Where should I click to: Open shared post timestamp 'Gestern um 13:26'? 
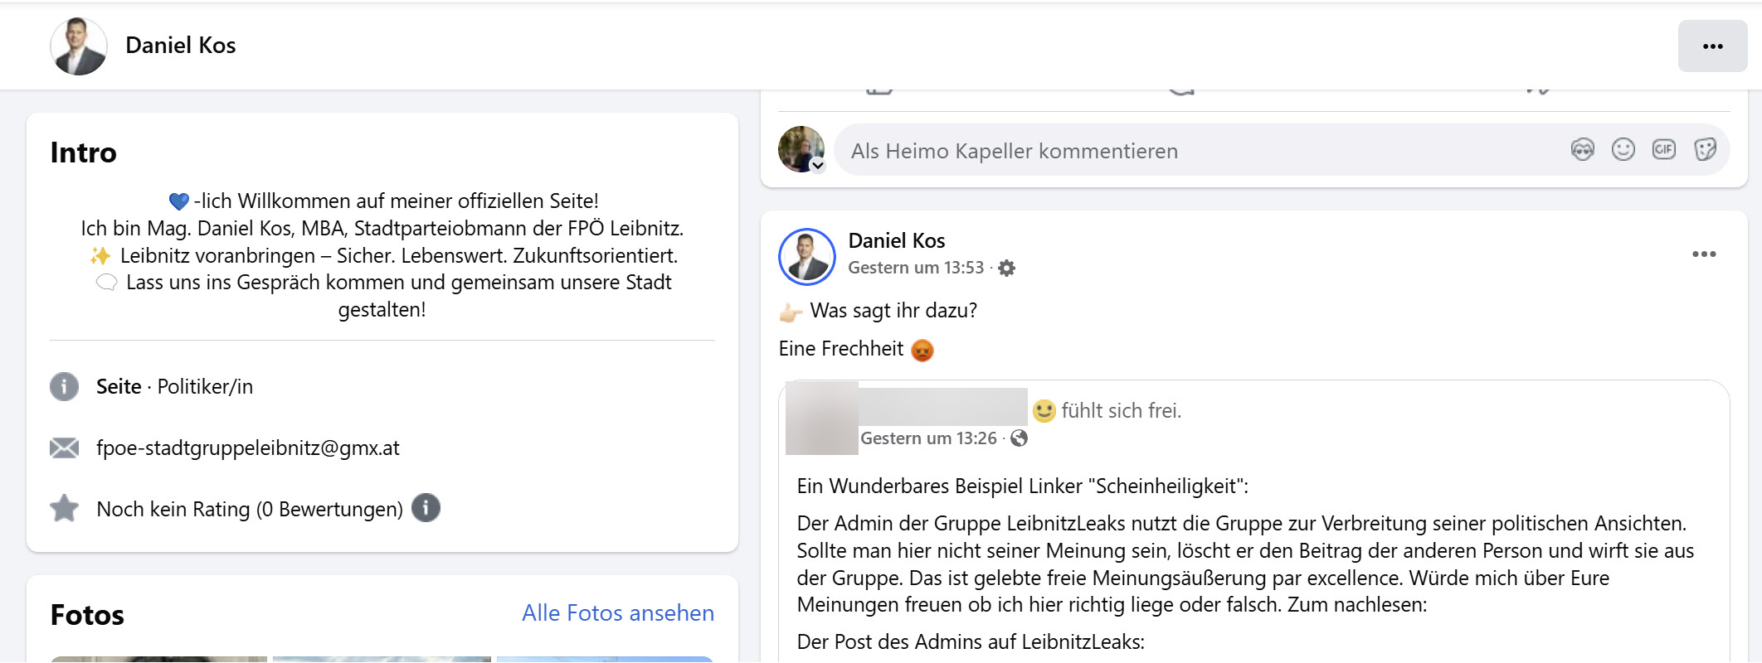click(928, 438)
